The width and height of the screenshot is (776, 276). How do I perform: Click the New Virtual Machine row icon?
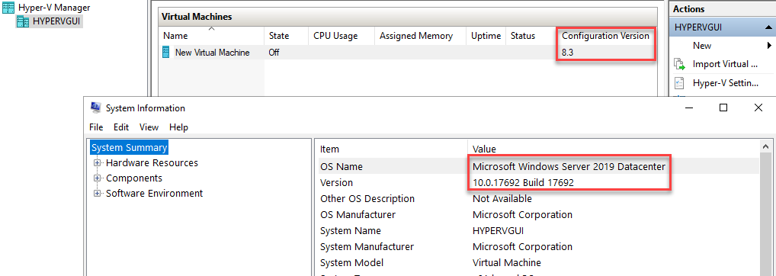pyautogui.click(x=165, y=53)
